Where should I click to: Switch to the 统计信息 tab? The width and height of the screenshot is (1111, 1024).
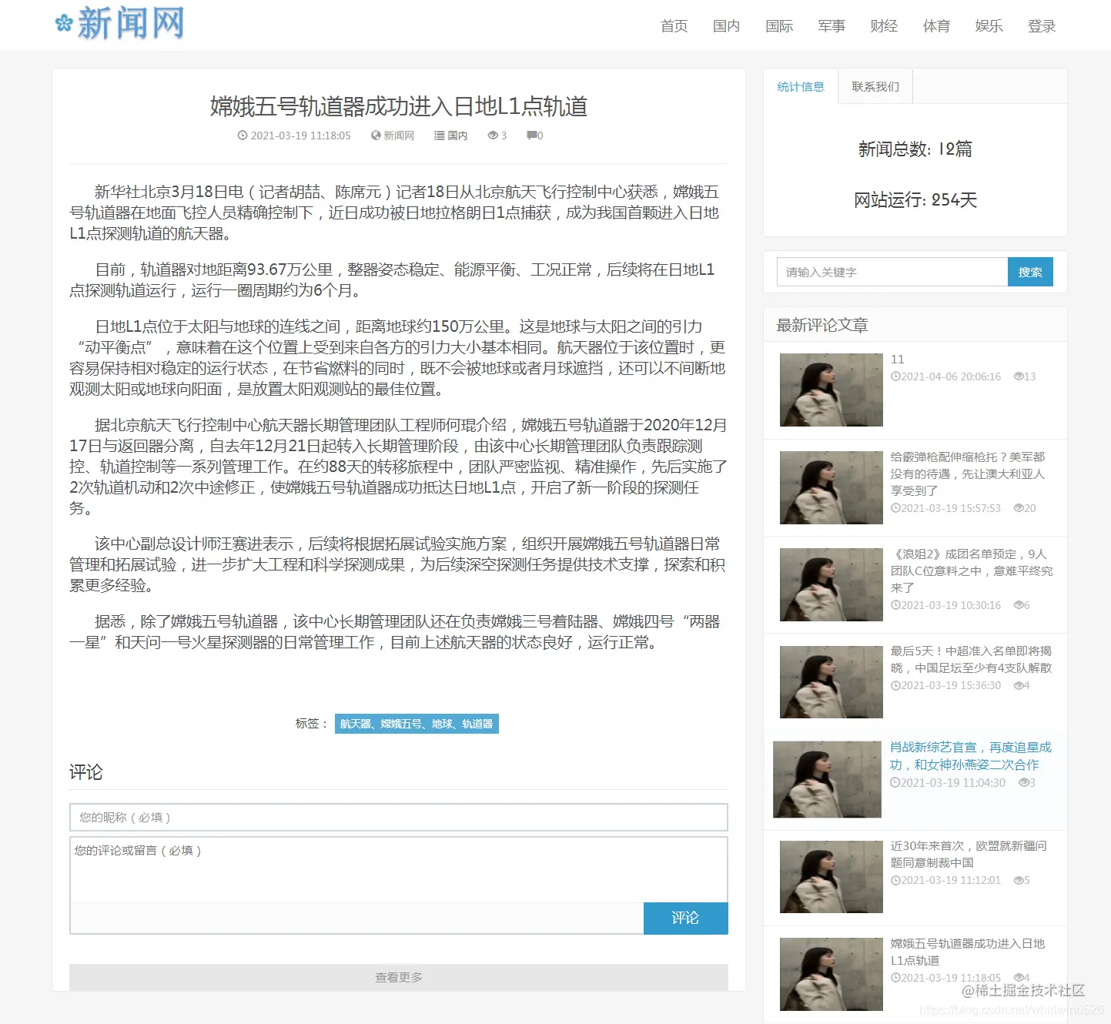click(801, 86)
